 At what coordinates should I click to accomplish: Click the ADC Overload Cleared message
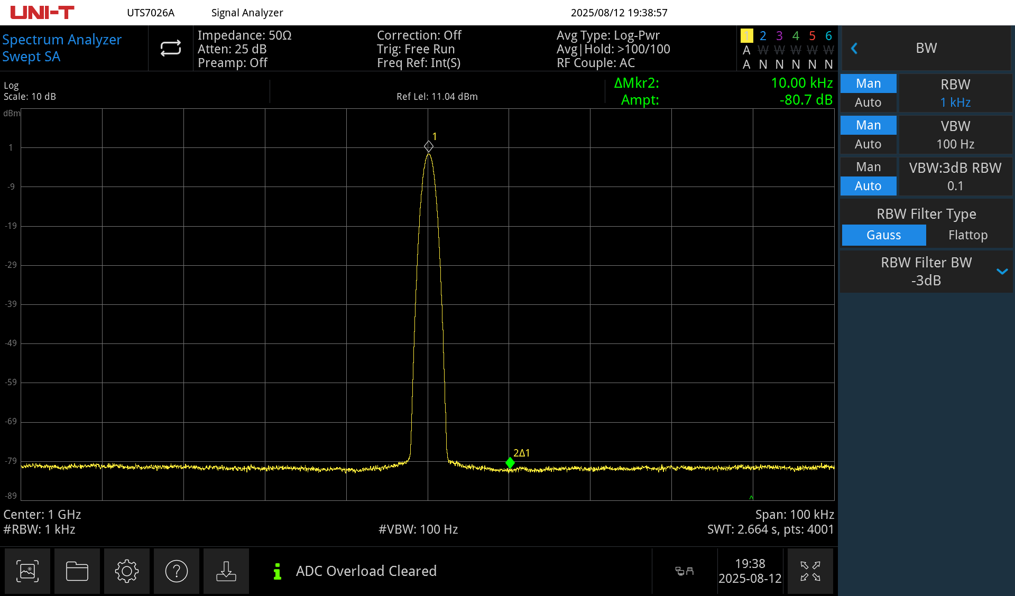(366, 571)
